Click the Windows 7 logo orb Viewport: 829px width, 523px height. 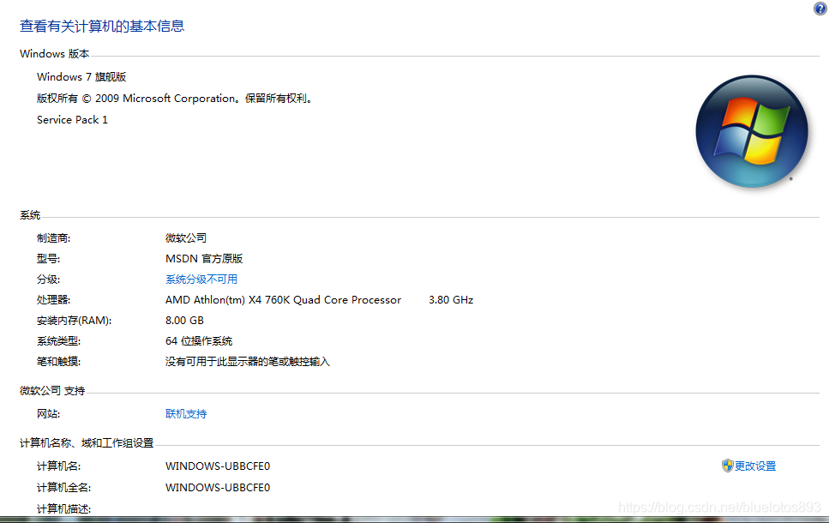752,131
